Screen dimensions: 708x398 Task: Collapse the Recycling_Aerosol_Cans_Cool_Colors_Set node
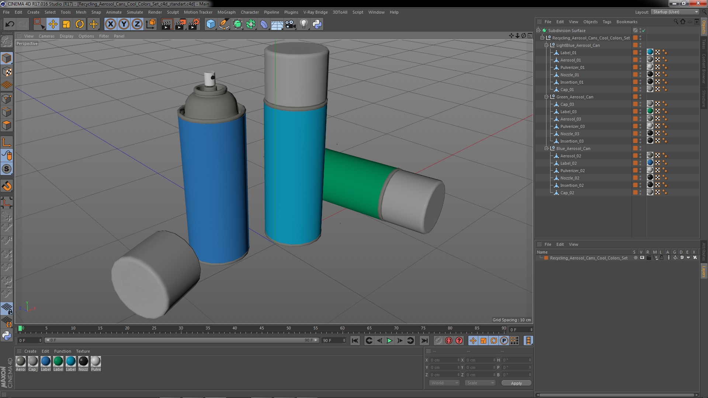tap(542, 38)
